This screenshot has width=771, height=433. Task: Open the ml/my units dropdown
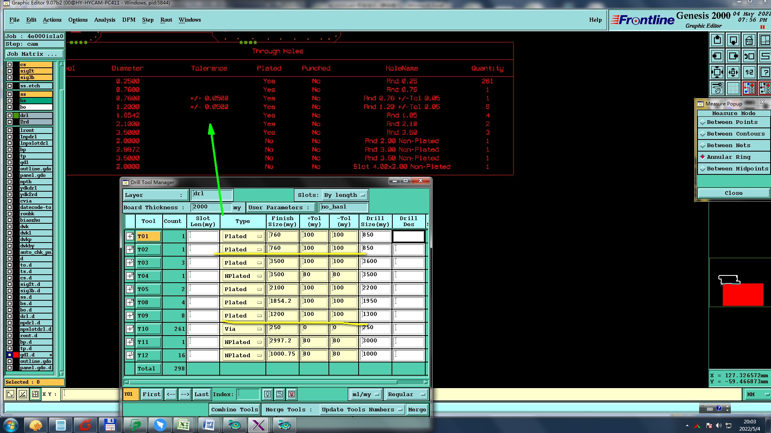[365, 395]
